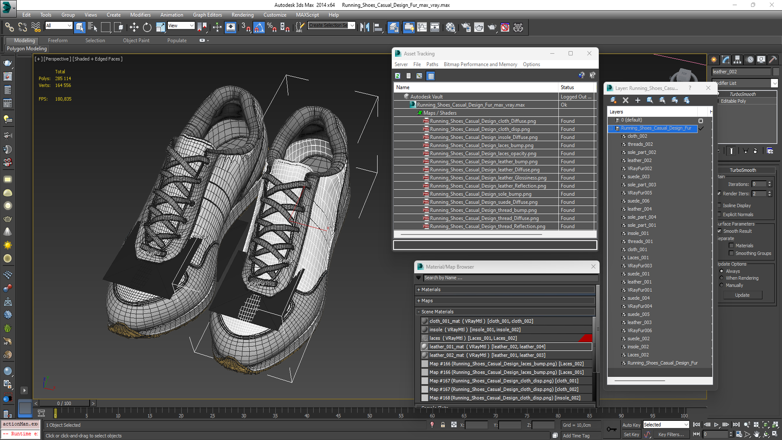
Task: Toggle Percent Snap in toolbar
Action: tap(272, 27)
